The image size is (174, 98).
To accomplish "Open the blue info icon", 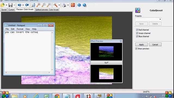I will [x=79, y=5].
